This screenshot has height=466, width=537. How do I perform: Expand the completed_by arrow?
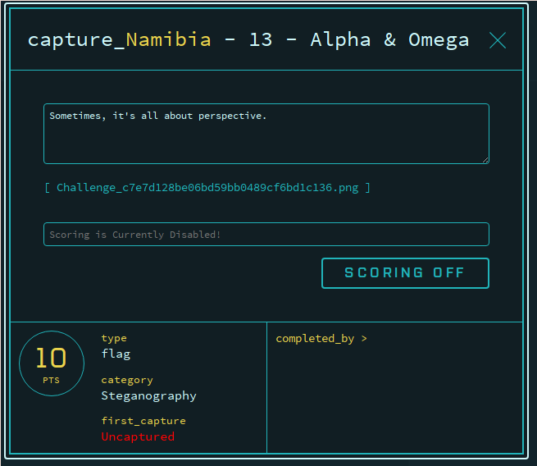pos(364,339)
